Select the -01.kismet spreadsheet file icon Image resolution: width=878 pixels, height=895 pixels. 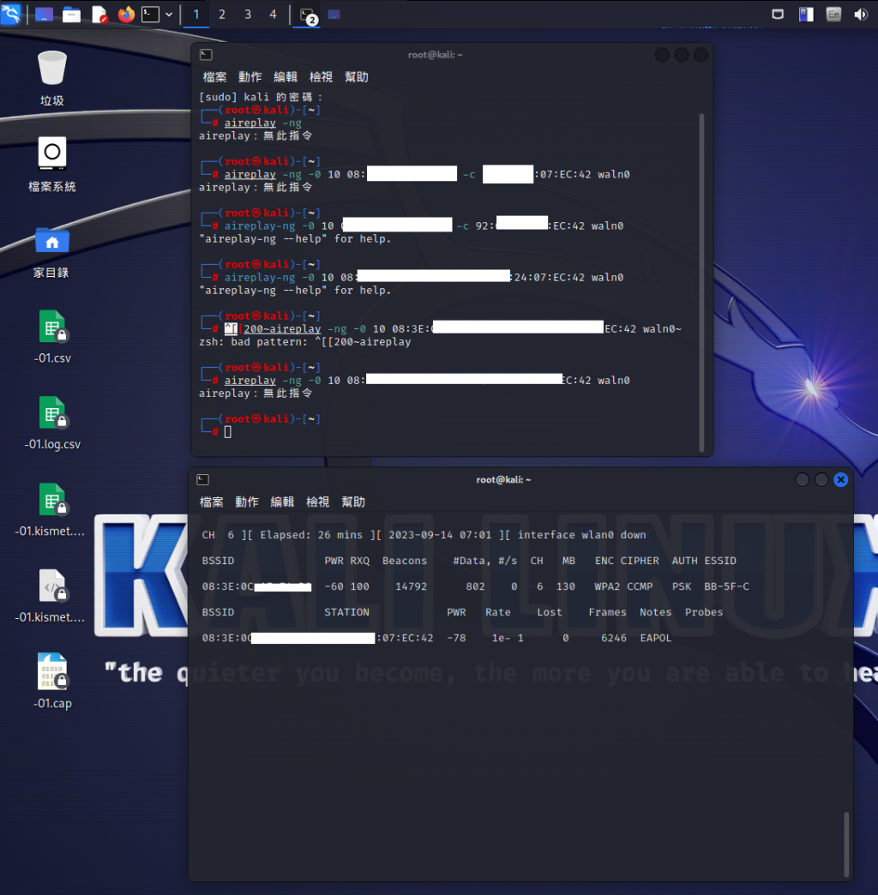pyautogui.click(x=51, y=510)
